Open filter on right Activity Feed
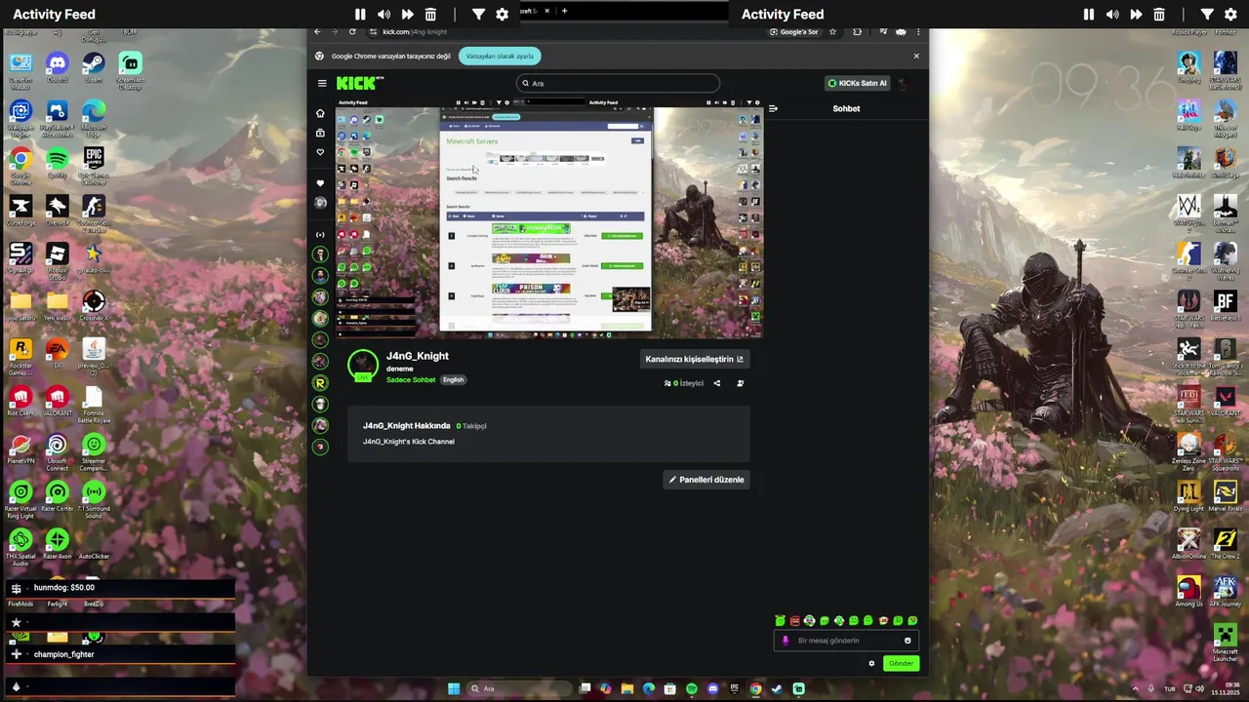Screen dimensions: 1249x702 1207,15
